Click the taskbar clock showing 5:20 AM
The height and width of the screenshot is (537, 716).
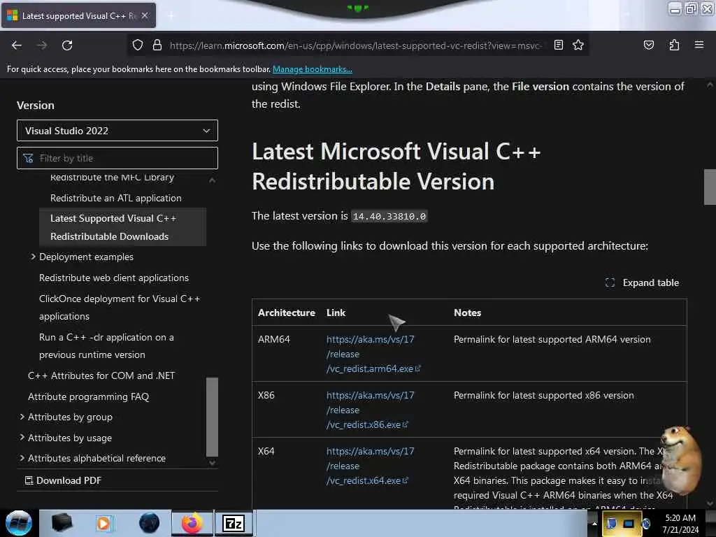[x=680, y=523]
